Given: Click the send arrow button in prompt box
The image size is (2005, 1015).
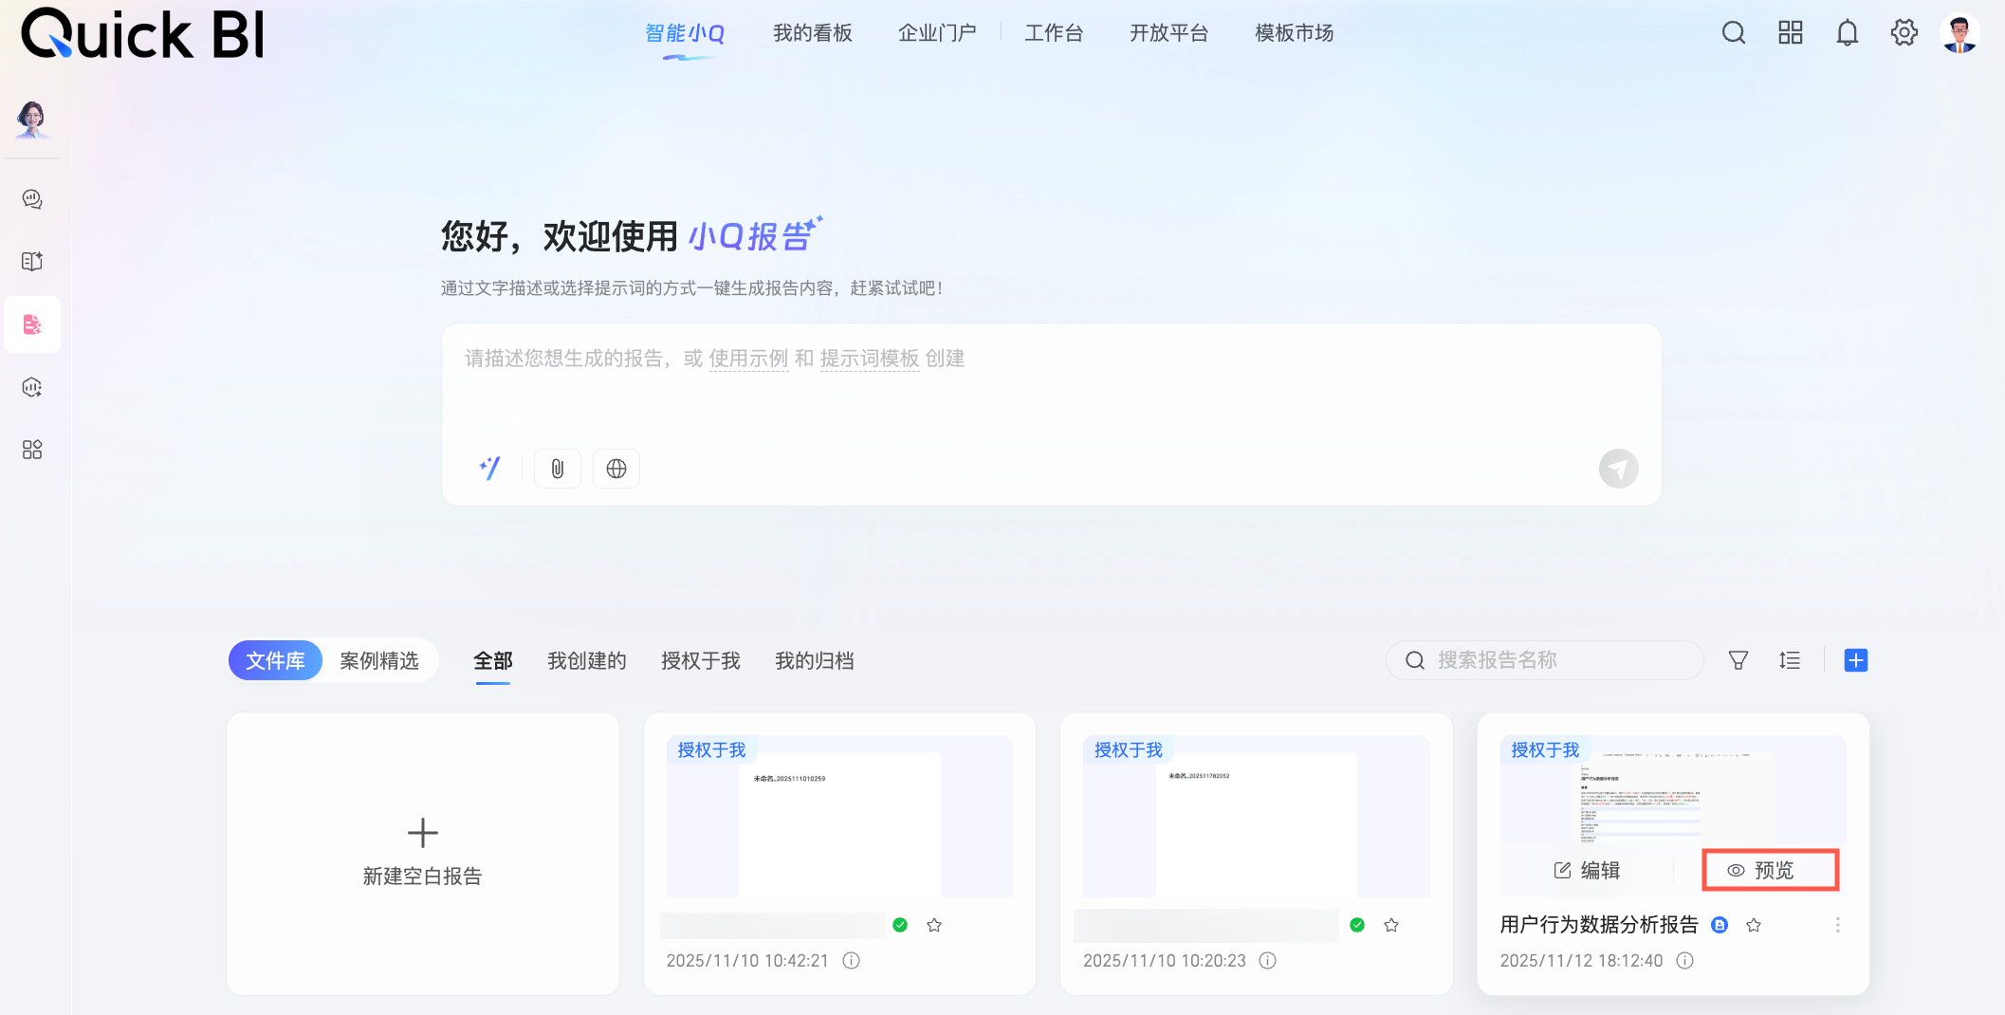Looking at the screenshot, I should click(x=1619, y=469).
